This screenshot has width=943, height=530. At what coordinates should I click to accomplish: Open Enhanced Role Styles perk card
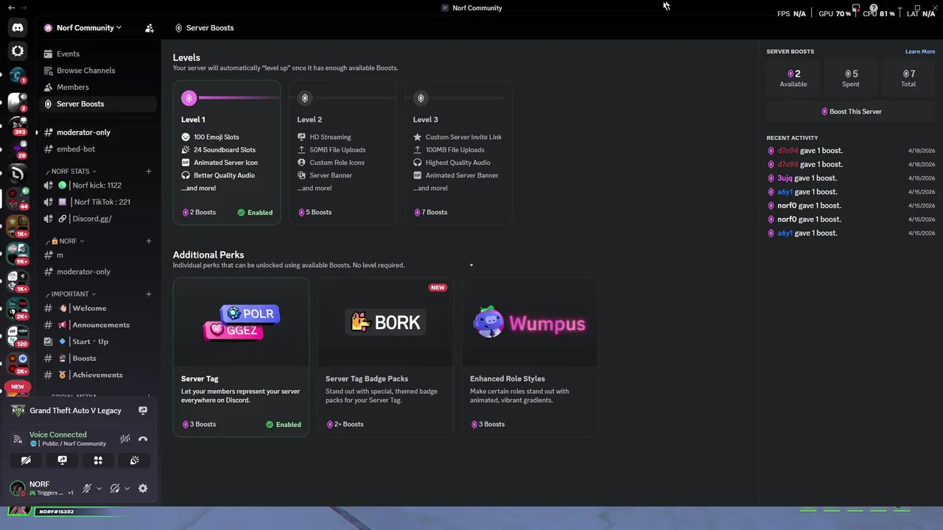[530, 357]
